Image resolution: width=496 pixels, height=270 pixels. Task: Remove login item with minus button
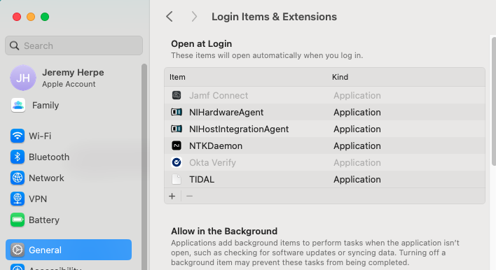[189, 196]
